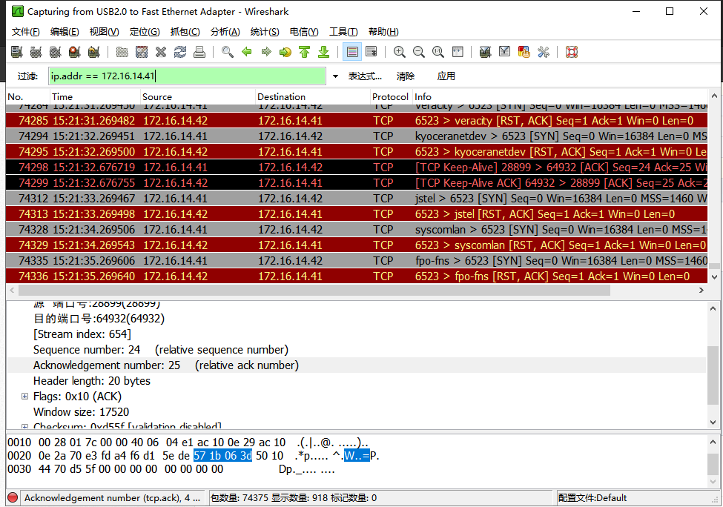Open the 编辑(E) menu
The image size is (723, 507).
65,32
